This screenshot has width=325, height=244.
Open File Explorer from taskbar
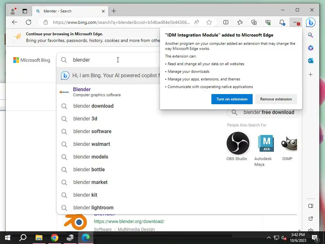39,238
